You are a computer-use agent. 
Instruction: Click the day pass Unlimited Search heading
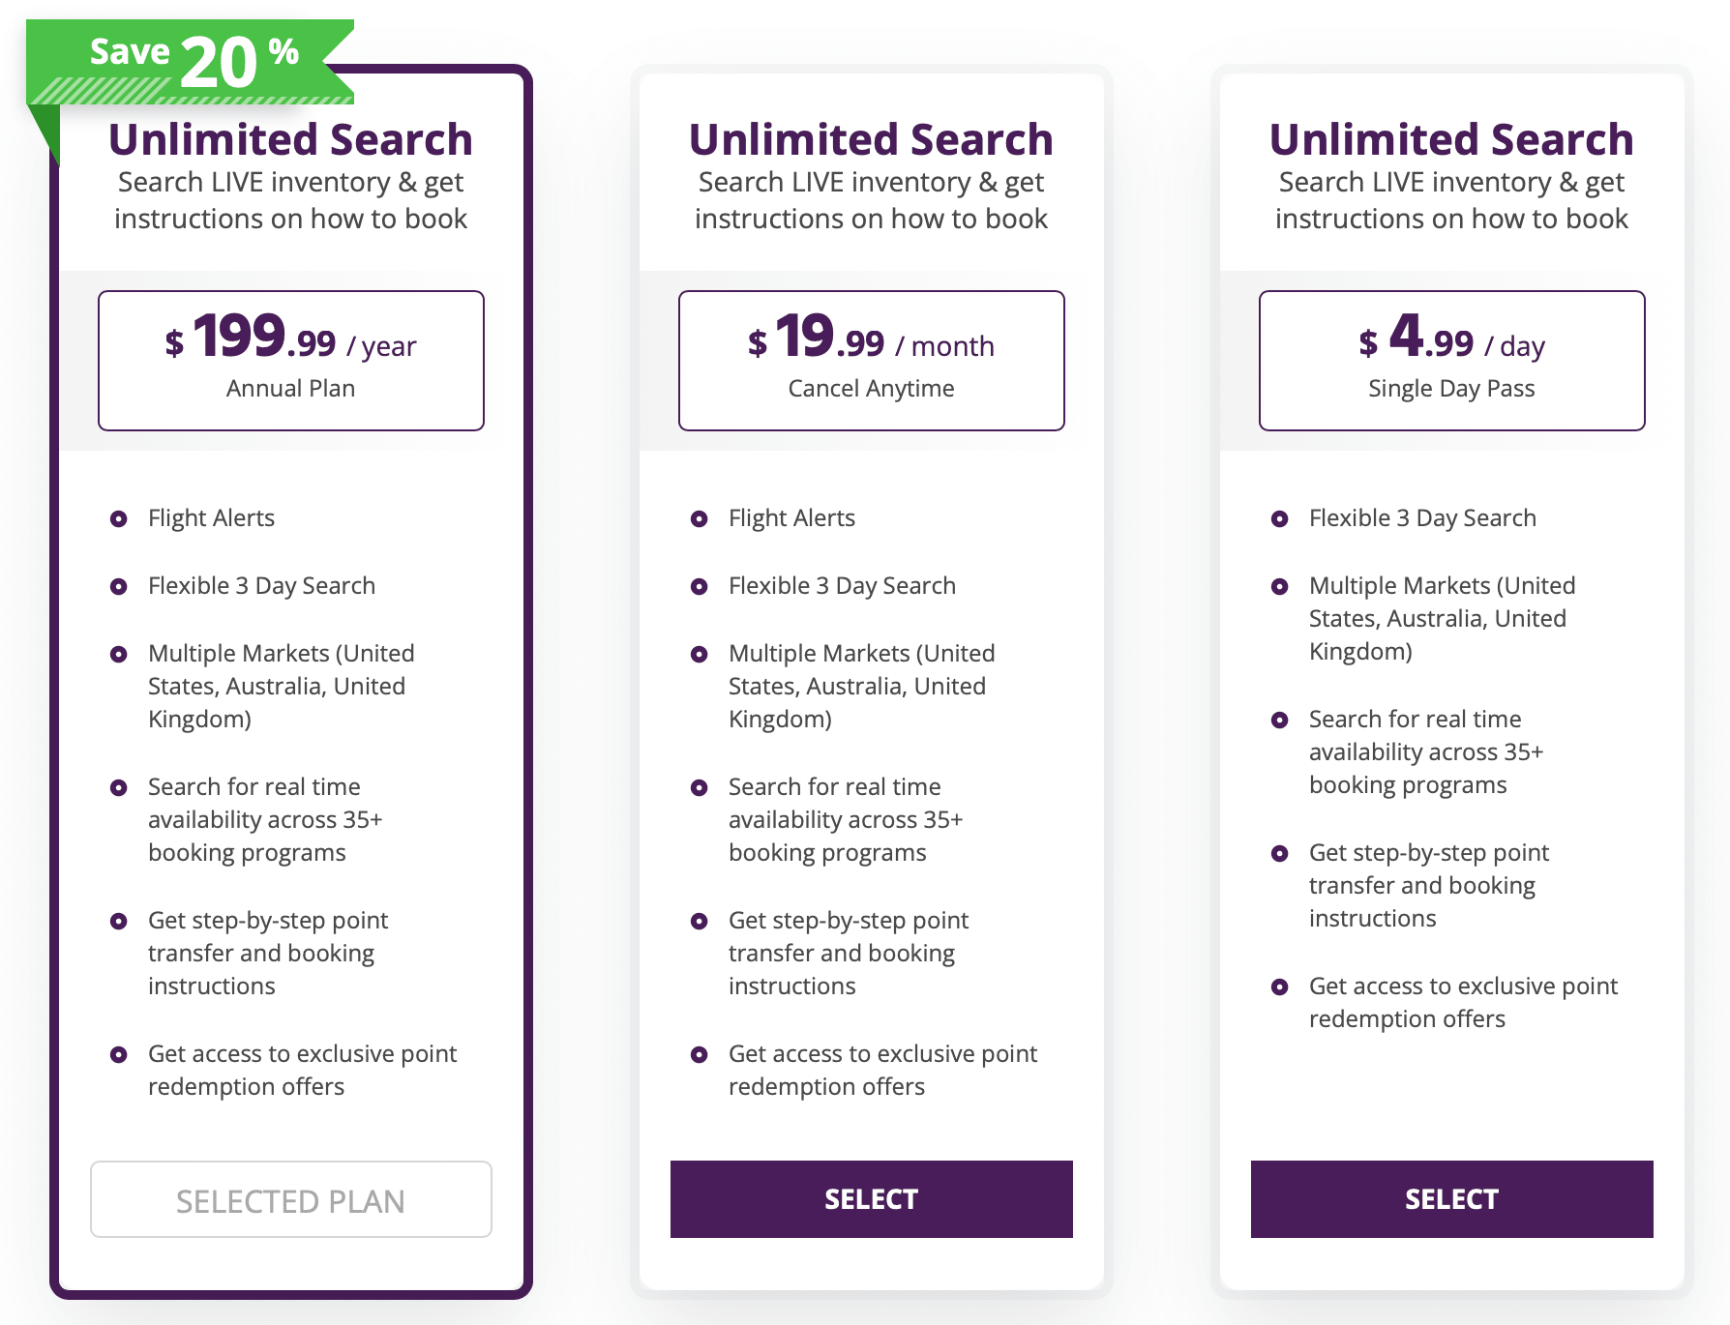[1452, 140]
